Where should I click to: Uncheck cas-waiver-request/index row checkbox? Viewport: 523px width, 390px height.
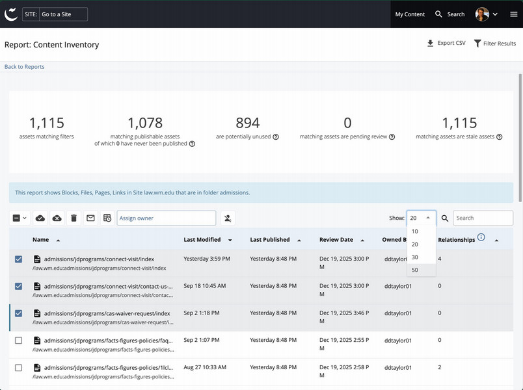pos(19,313)
